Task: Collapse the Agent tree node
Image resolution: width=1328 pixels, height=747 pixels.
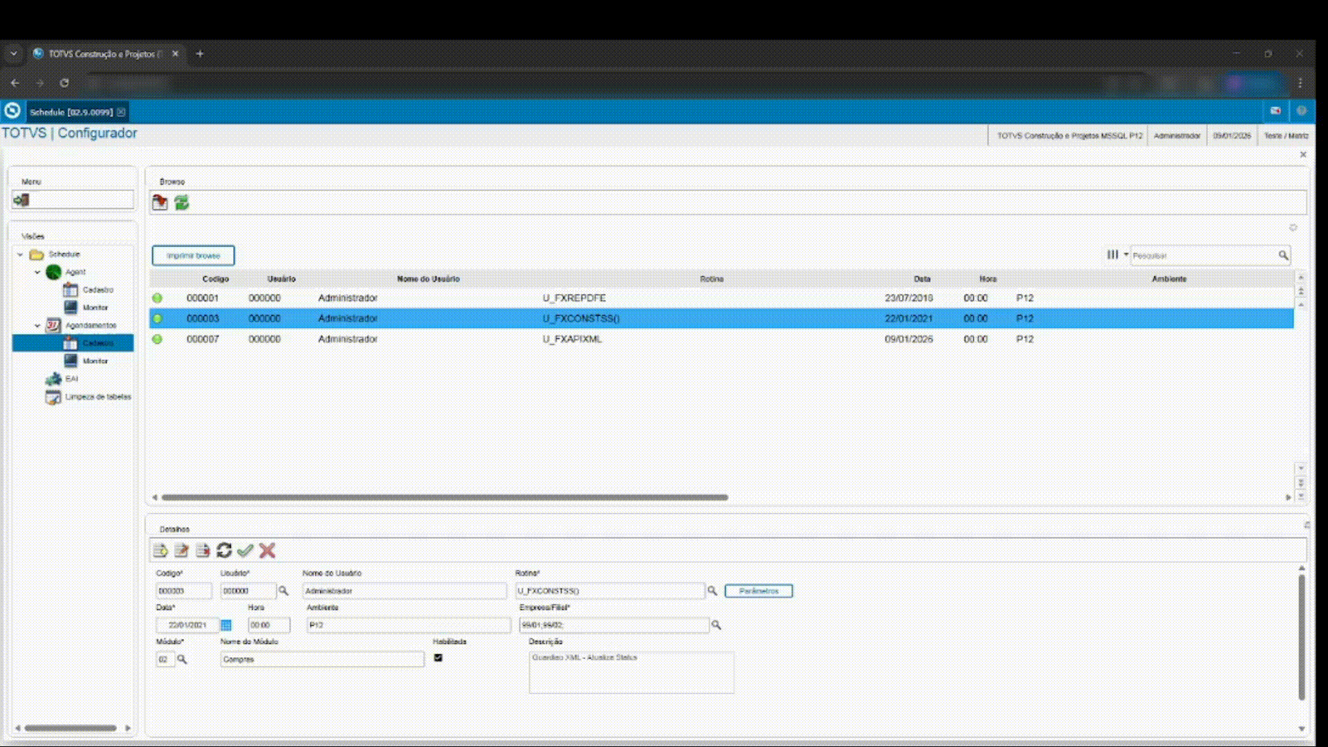Action: click(x=37, y=273)
